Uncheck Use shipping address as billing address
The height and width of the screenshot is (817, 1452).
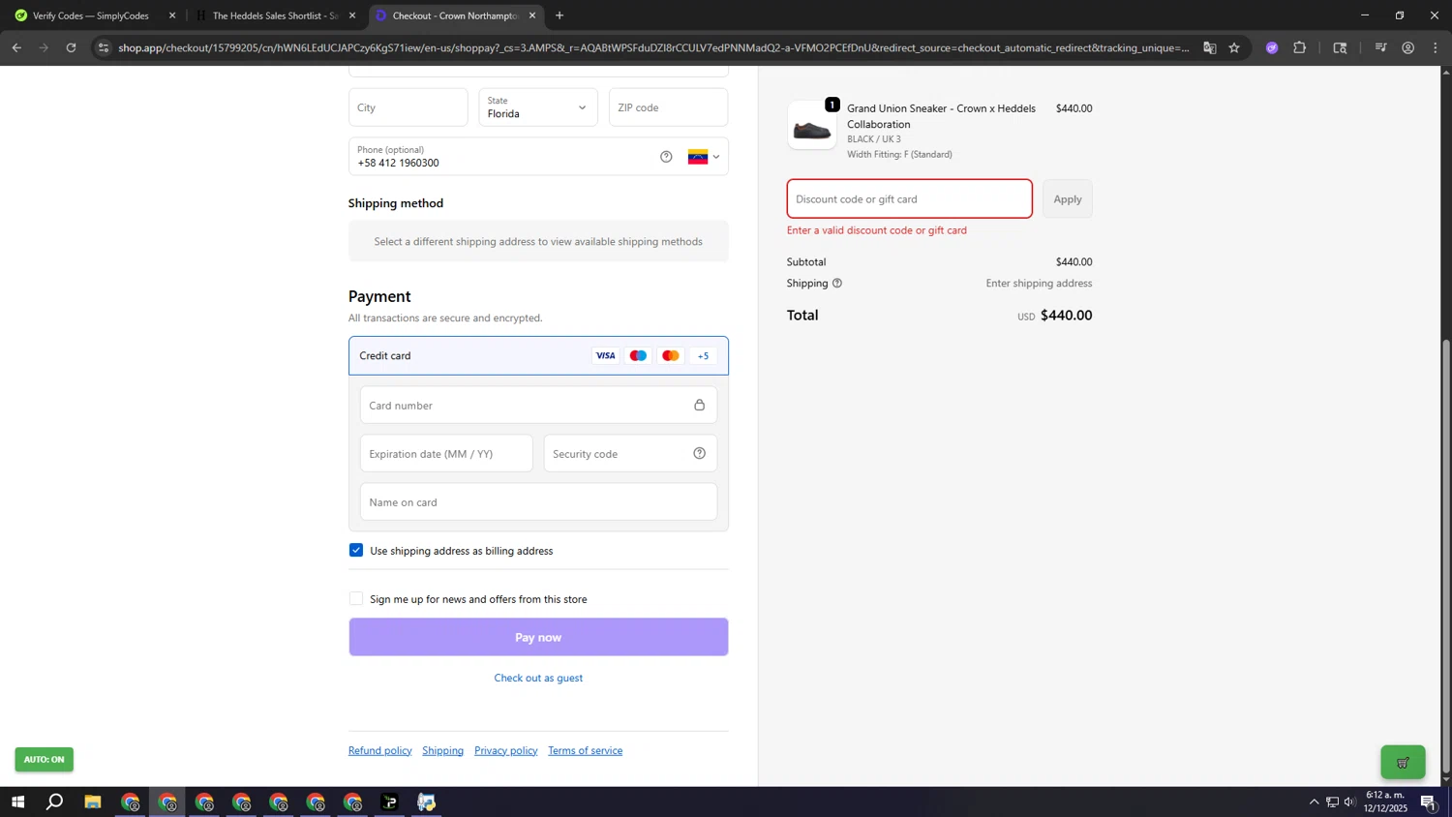[356, 550]
